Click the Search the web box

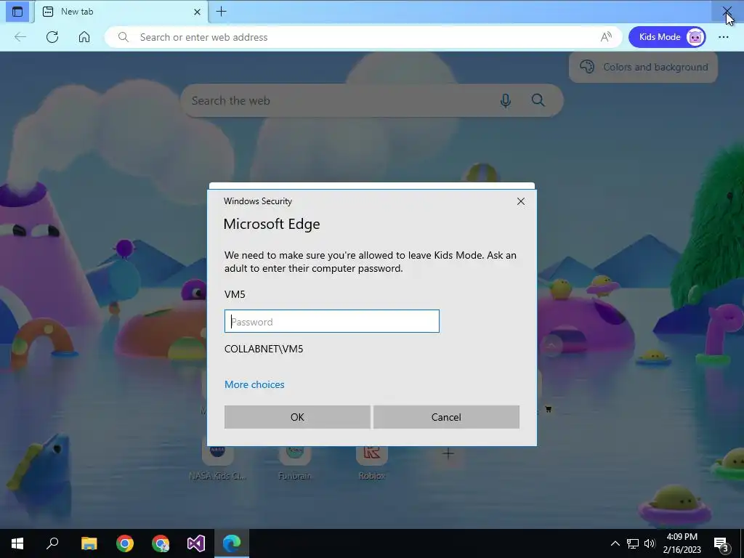tap(371, 100)
